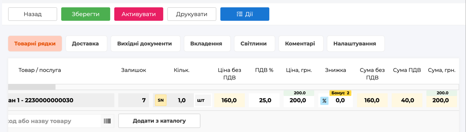This screenshot has height=132, width=466.
Task: Open the Вихідні документи tab
Action: [x=144, y=44]
